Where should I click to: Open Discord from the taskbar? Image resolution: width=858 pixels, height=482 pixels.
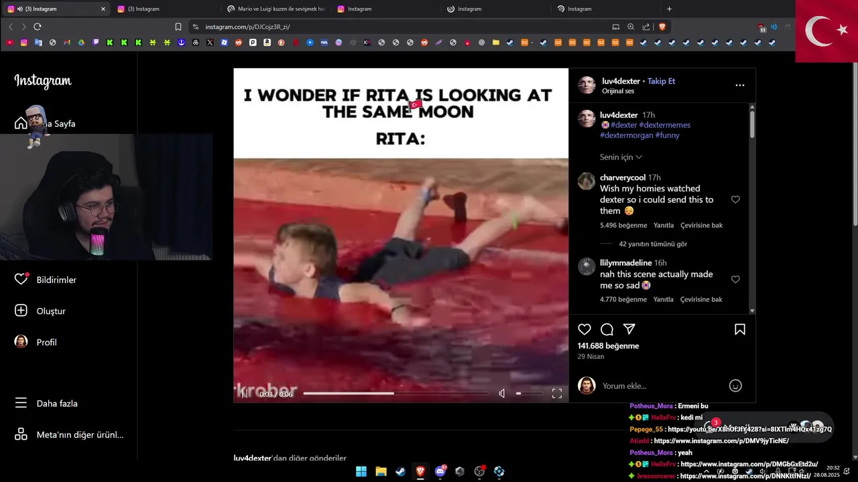(x=440, y=471)
